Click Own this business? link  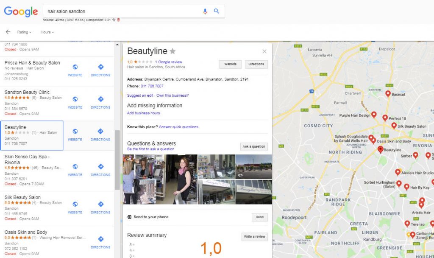tap(172, 95)
